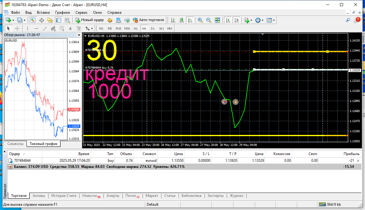Switch to the История Счета tab
Image resolution: width=365 pixels, height=210 pixels.
64,196
